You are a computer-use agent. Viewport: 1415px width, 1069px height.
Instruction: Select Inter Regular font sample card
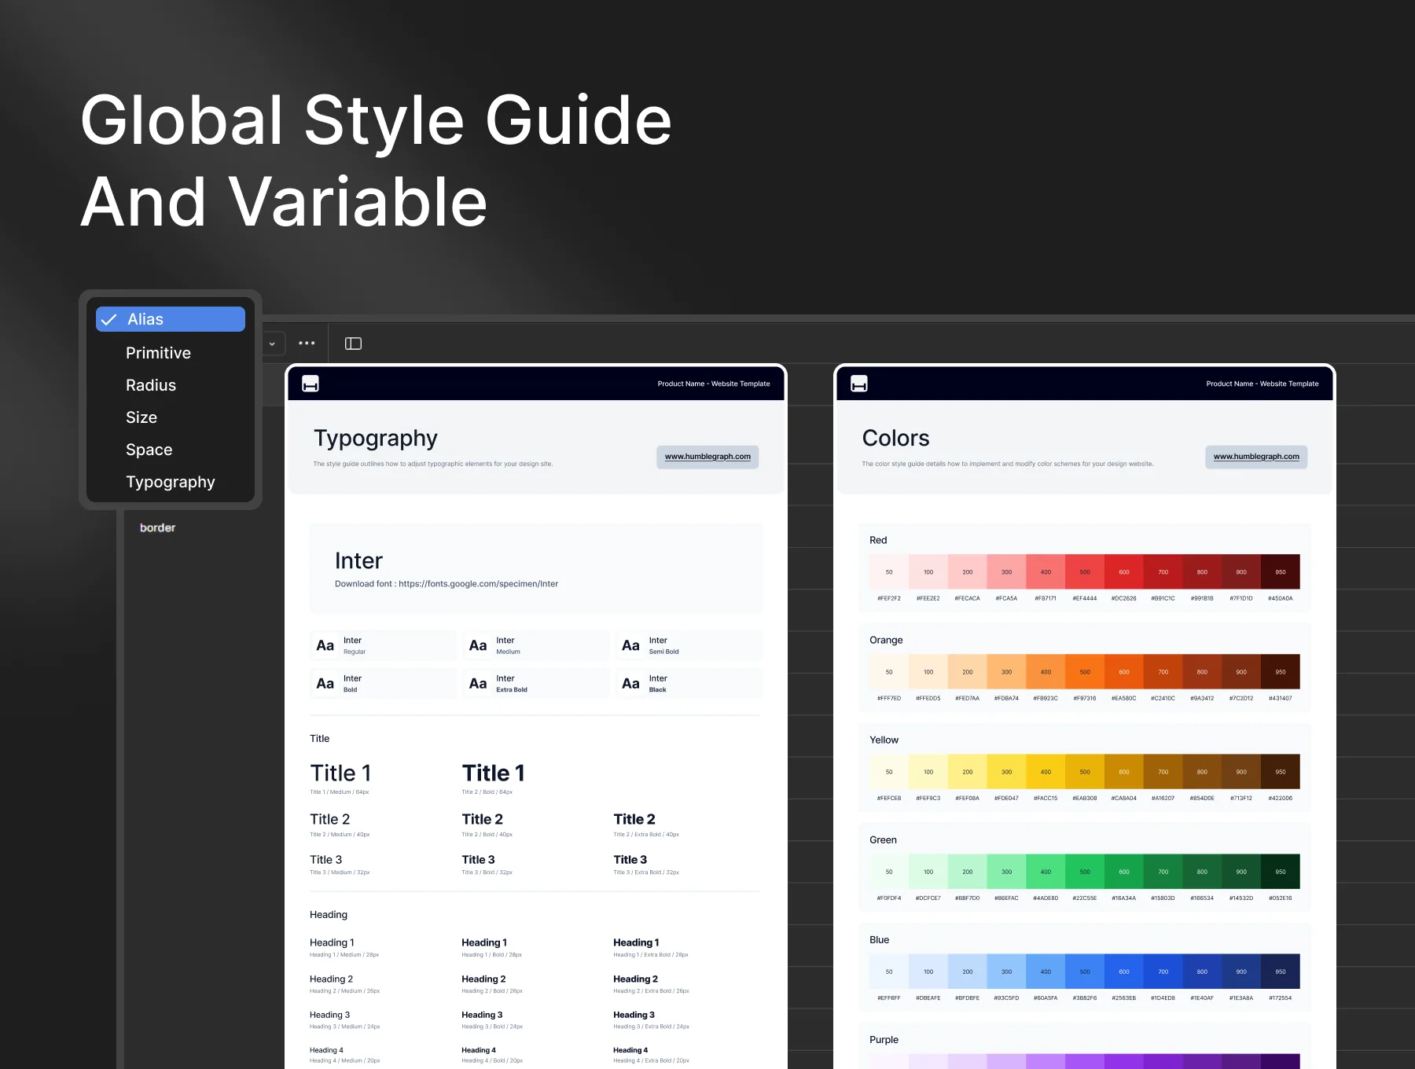383,645
